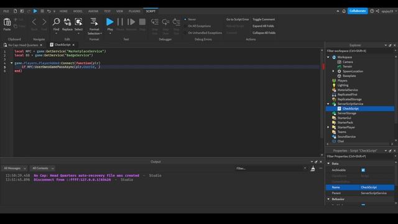Click the Step Out debugger icon
Screen dimensions: 398x224
[177, 22]
